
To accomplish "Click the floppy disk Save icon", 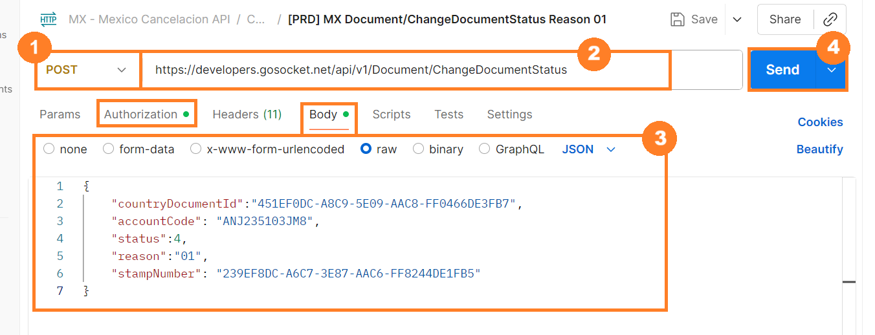I will click(678, 19).
